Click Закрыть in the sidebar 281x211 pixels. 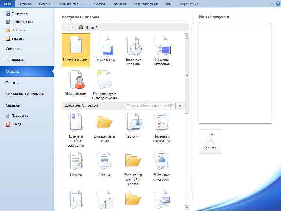[x=15, y=38]
